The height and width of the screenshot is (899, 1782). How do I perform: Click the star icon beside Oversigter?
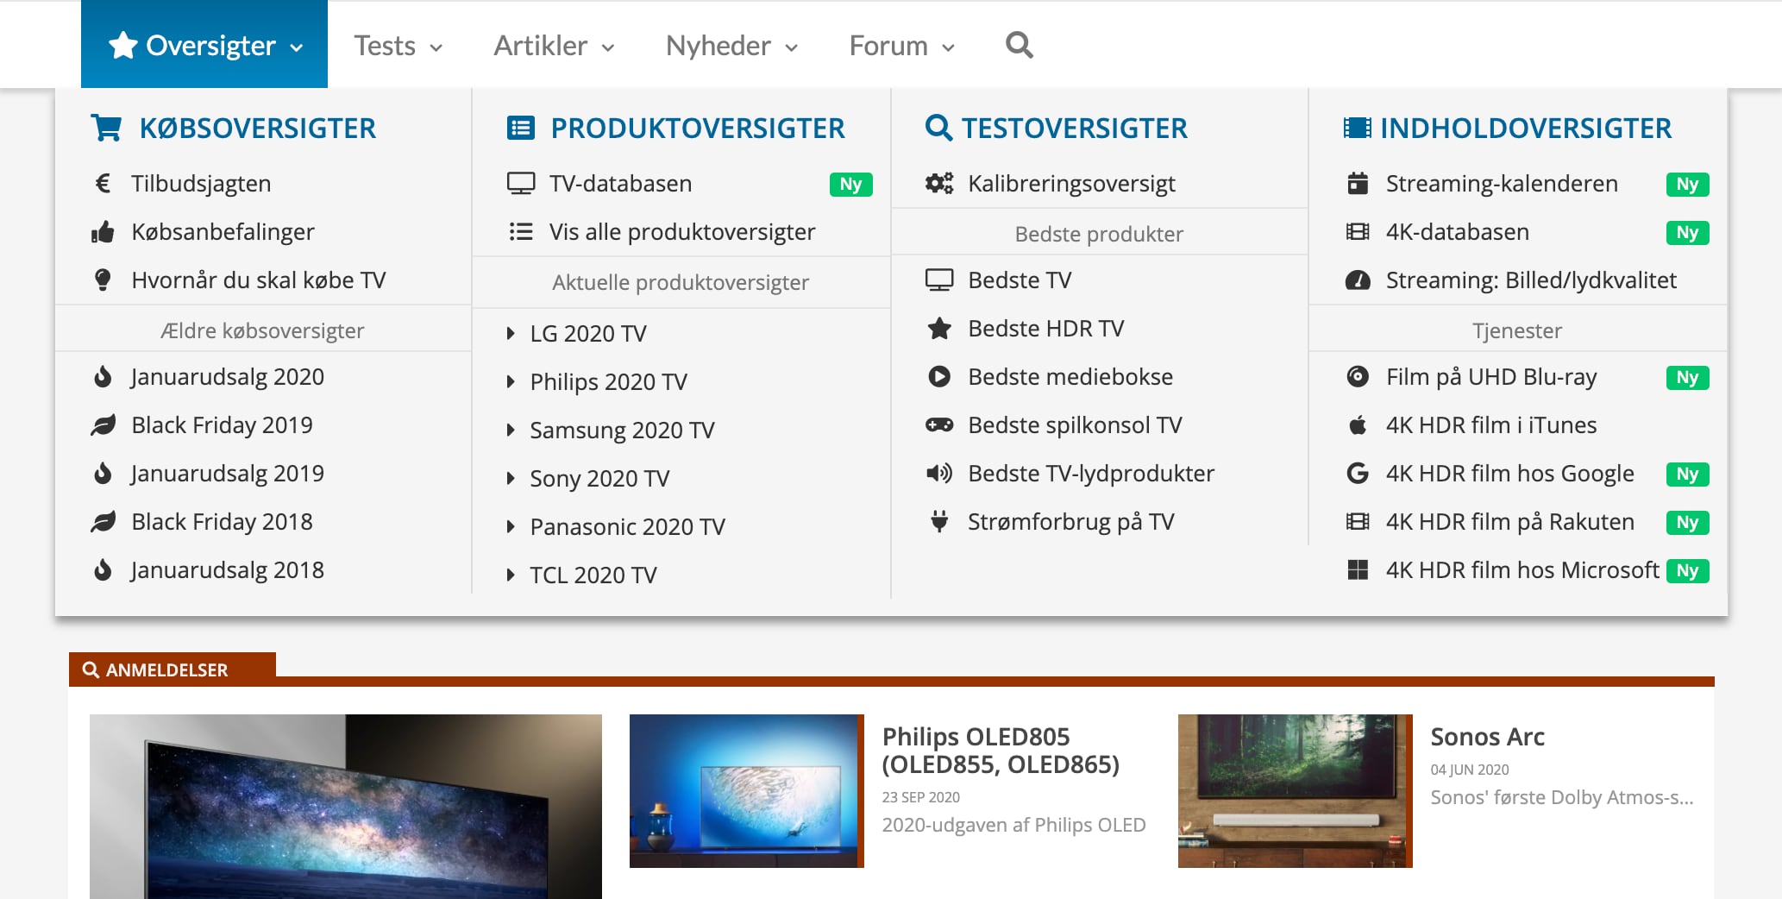(x=123, y=45)
